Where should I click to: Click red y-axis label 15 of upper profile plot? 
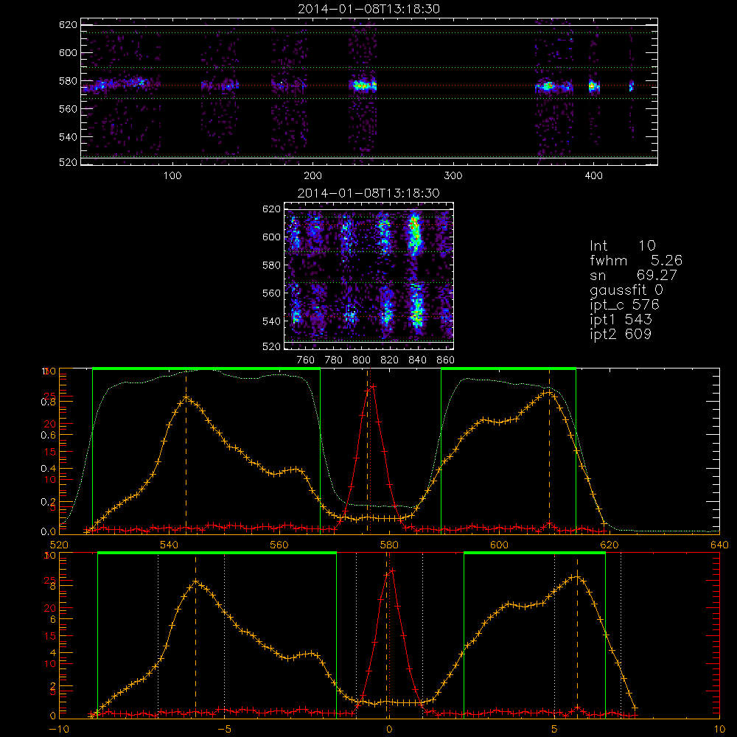pos(50,452)
